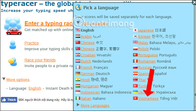Pick the French language link
Image resolution: width=196 pixels, height=111 pixels.
86,68
